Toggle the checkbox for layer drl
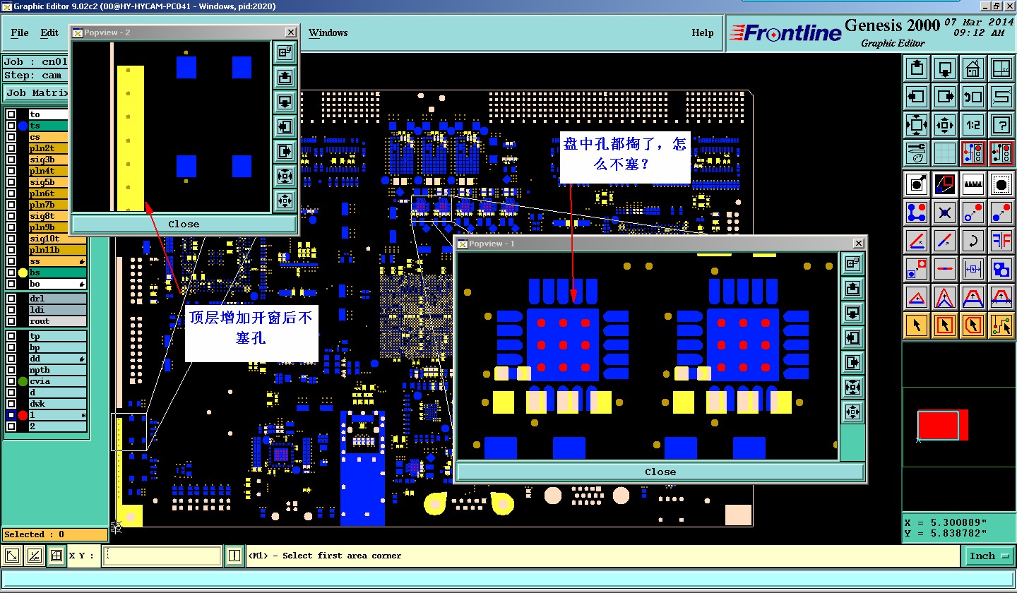 click(x=11, y=299)
